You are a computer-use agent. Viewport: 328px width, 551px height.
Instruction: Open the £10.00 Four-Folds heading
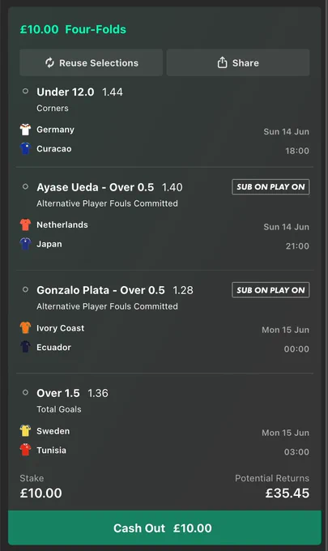point(73,29)
